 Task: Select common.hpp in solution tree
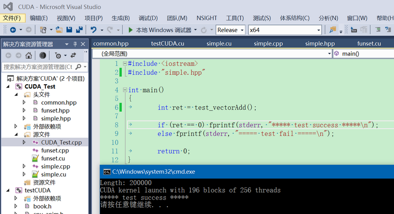pyautogui.click(x=59, y=103)
